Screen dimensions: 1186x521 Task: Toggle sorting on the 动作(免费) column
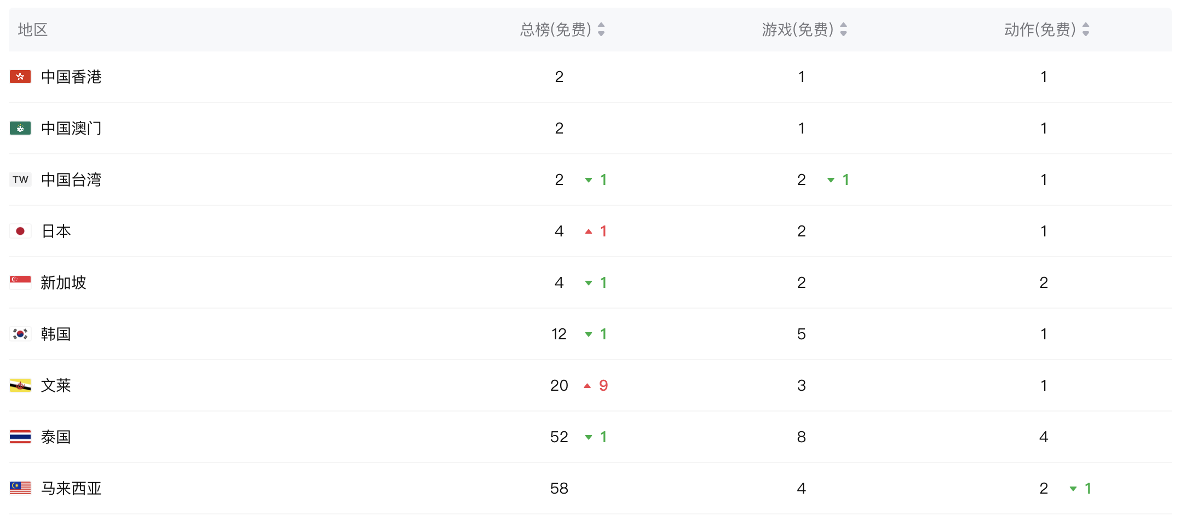click(1085, 30)
